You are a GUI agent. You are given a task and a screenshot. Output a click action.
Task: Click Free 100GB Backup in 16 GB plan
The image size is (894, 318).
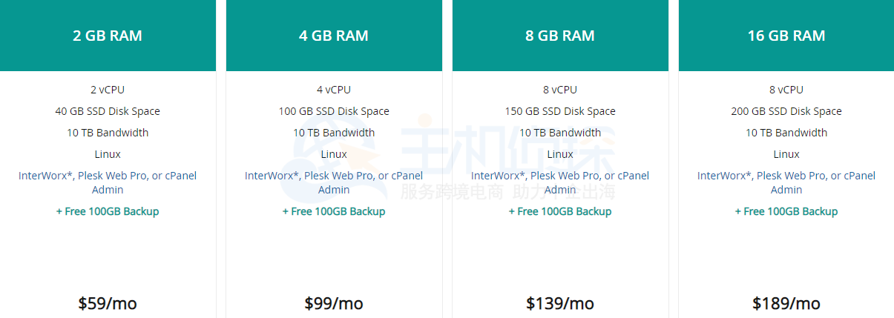[x=786, y=211]
